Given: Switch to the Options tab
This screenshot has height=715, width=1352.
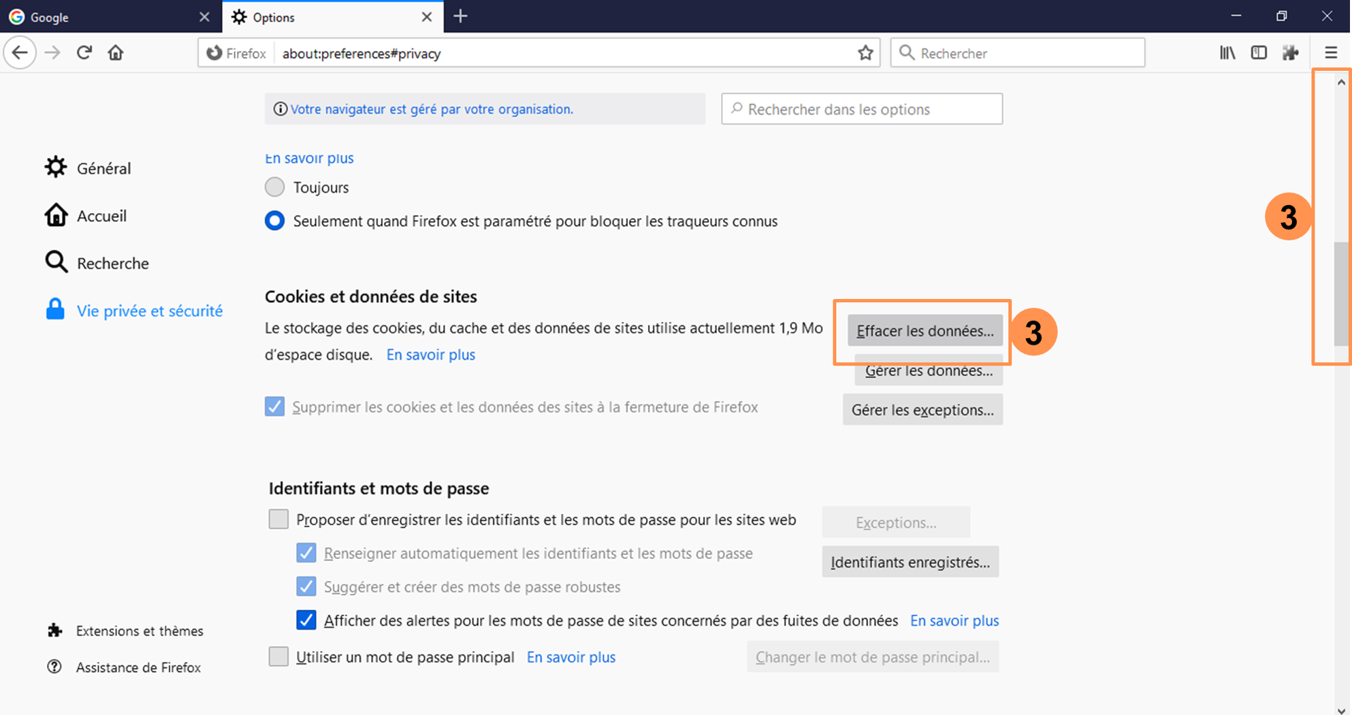Looking at the screenshot, I should pyautogui.click(x=333, y=17).
